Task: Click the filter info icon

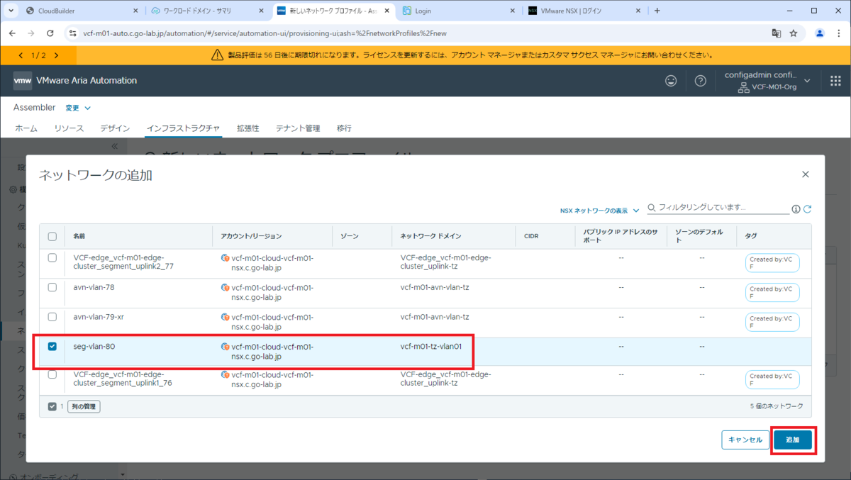Action: pyautogui.click(x=796, y=209)
